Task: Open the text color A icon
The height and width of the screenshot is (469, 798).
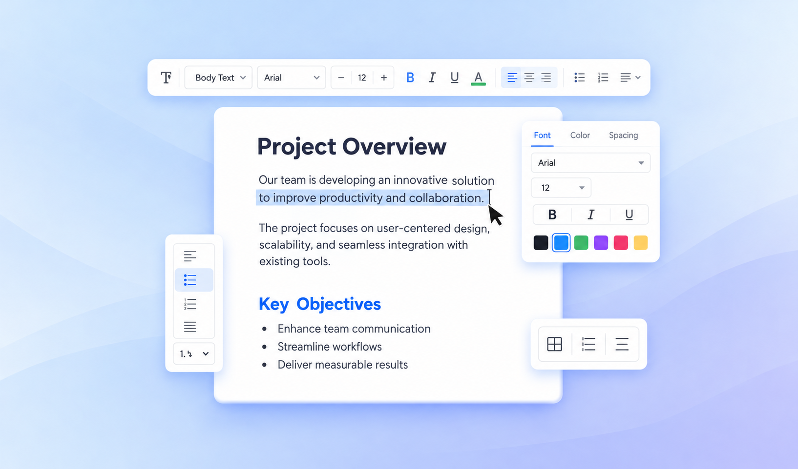Action: coord(478,78)
